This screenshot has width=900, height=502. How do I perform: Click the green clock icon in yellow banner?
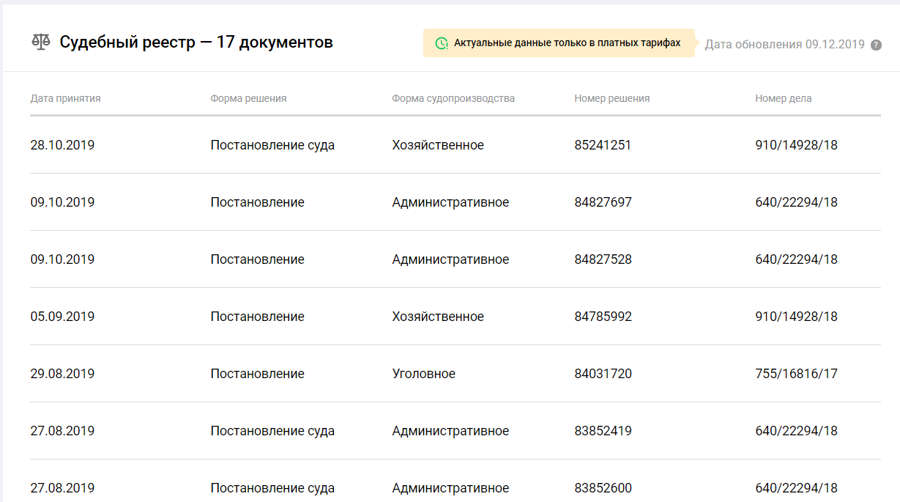click(x=442, y=43)
